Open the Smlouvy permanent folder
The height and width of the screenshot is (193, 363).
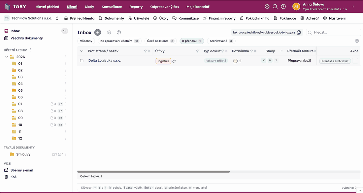23,154
